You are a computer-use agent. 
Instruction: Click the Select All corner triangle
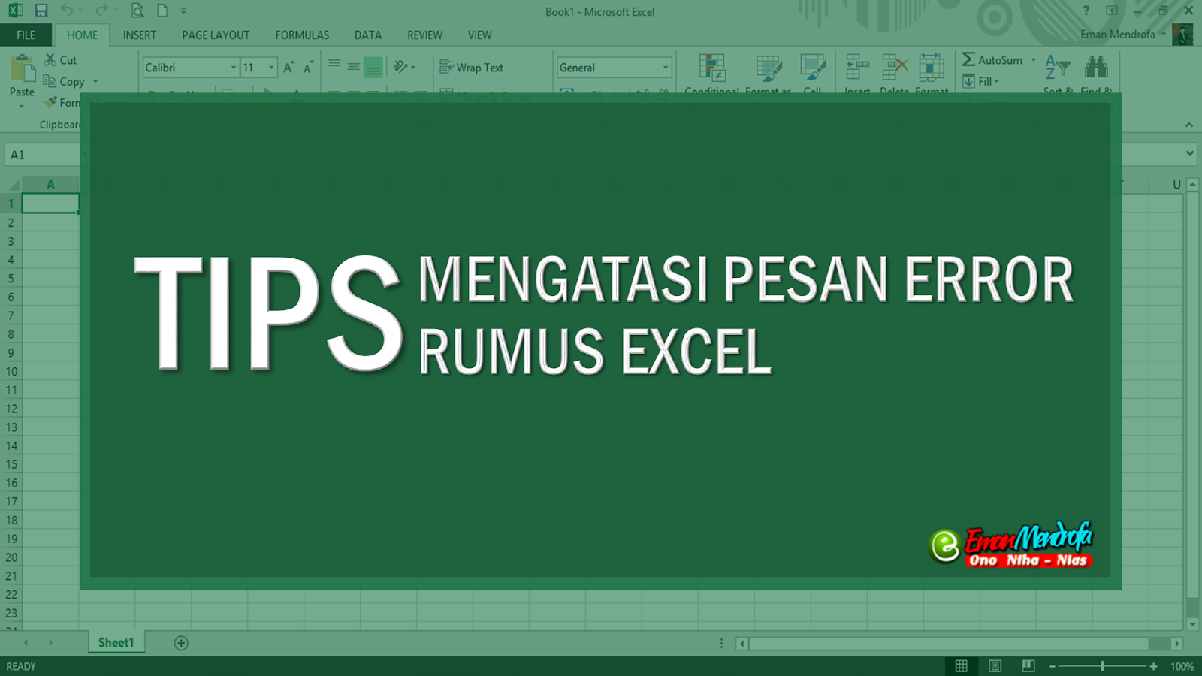click(14, 184)
